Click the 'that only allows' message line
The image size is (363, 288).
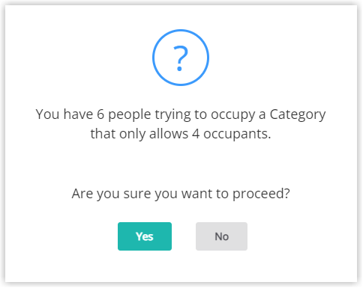coord(139,134)
